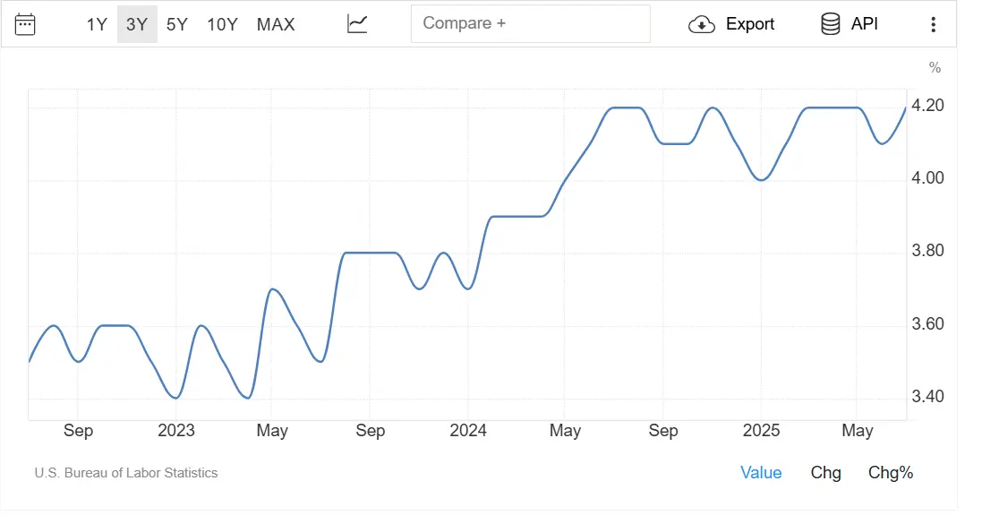Click the API label text
Image resolution: width=982 pixels, height=524 pixels.
coord(865,24)
